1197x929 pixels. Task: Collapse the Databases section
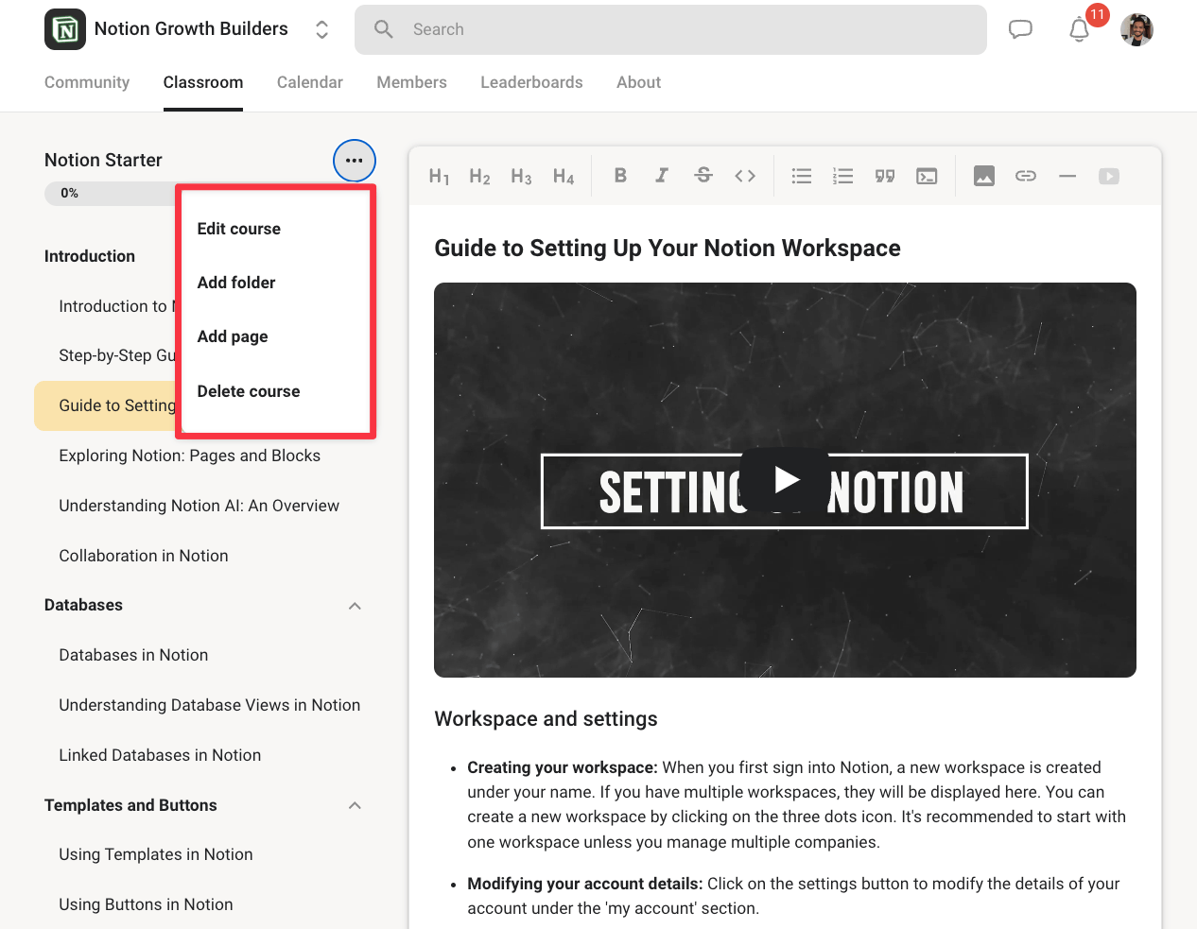tap(355, 606)
